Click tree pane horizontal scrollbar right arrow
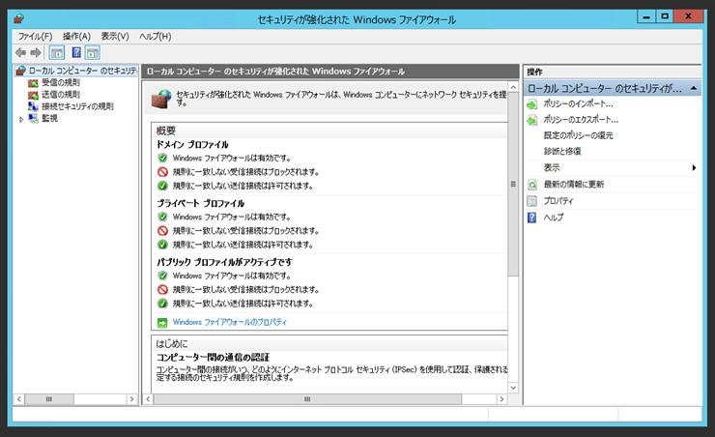 131,399
